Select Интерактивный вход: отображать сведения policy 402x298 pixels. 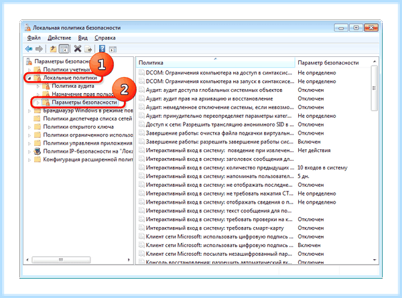click(220, 202)
